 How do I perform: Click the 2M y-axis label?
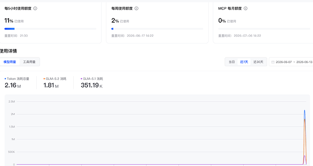point(13,114)
